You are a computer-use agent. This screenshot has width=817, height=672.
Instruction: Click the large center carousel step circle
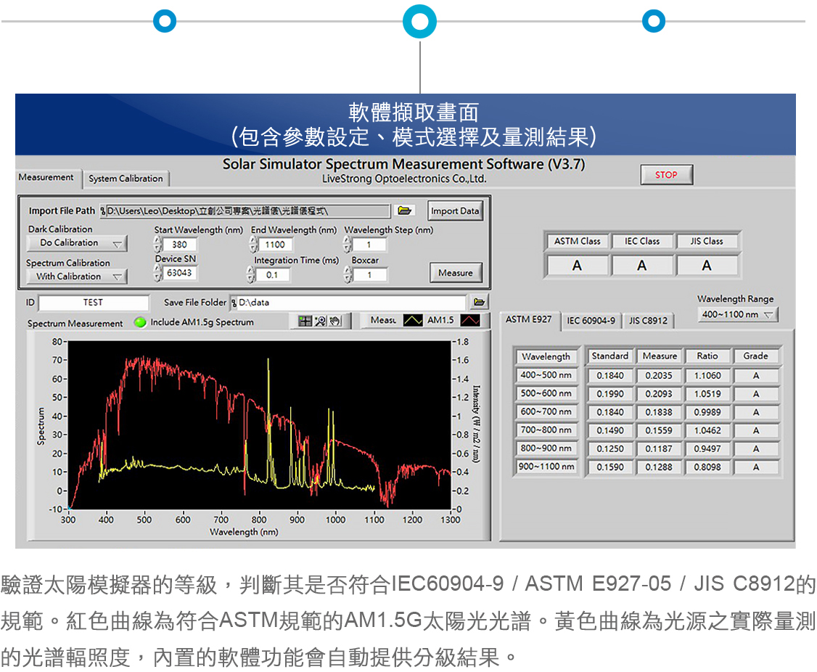(419, 21)
